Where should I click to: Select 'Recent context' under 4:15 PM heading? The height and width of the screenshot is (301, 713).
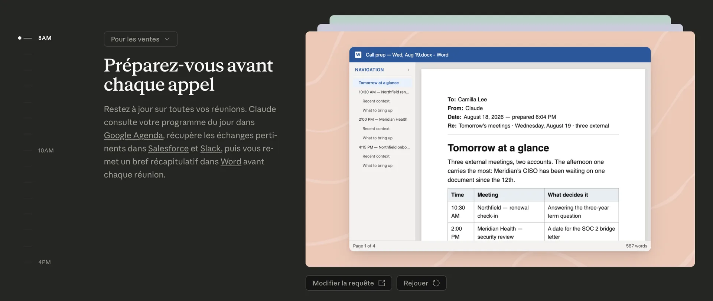pyautogui.click(x=376, y=156)
